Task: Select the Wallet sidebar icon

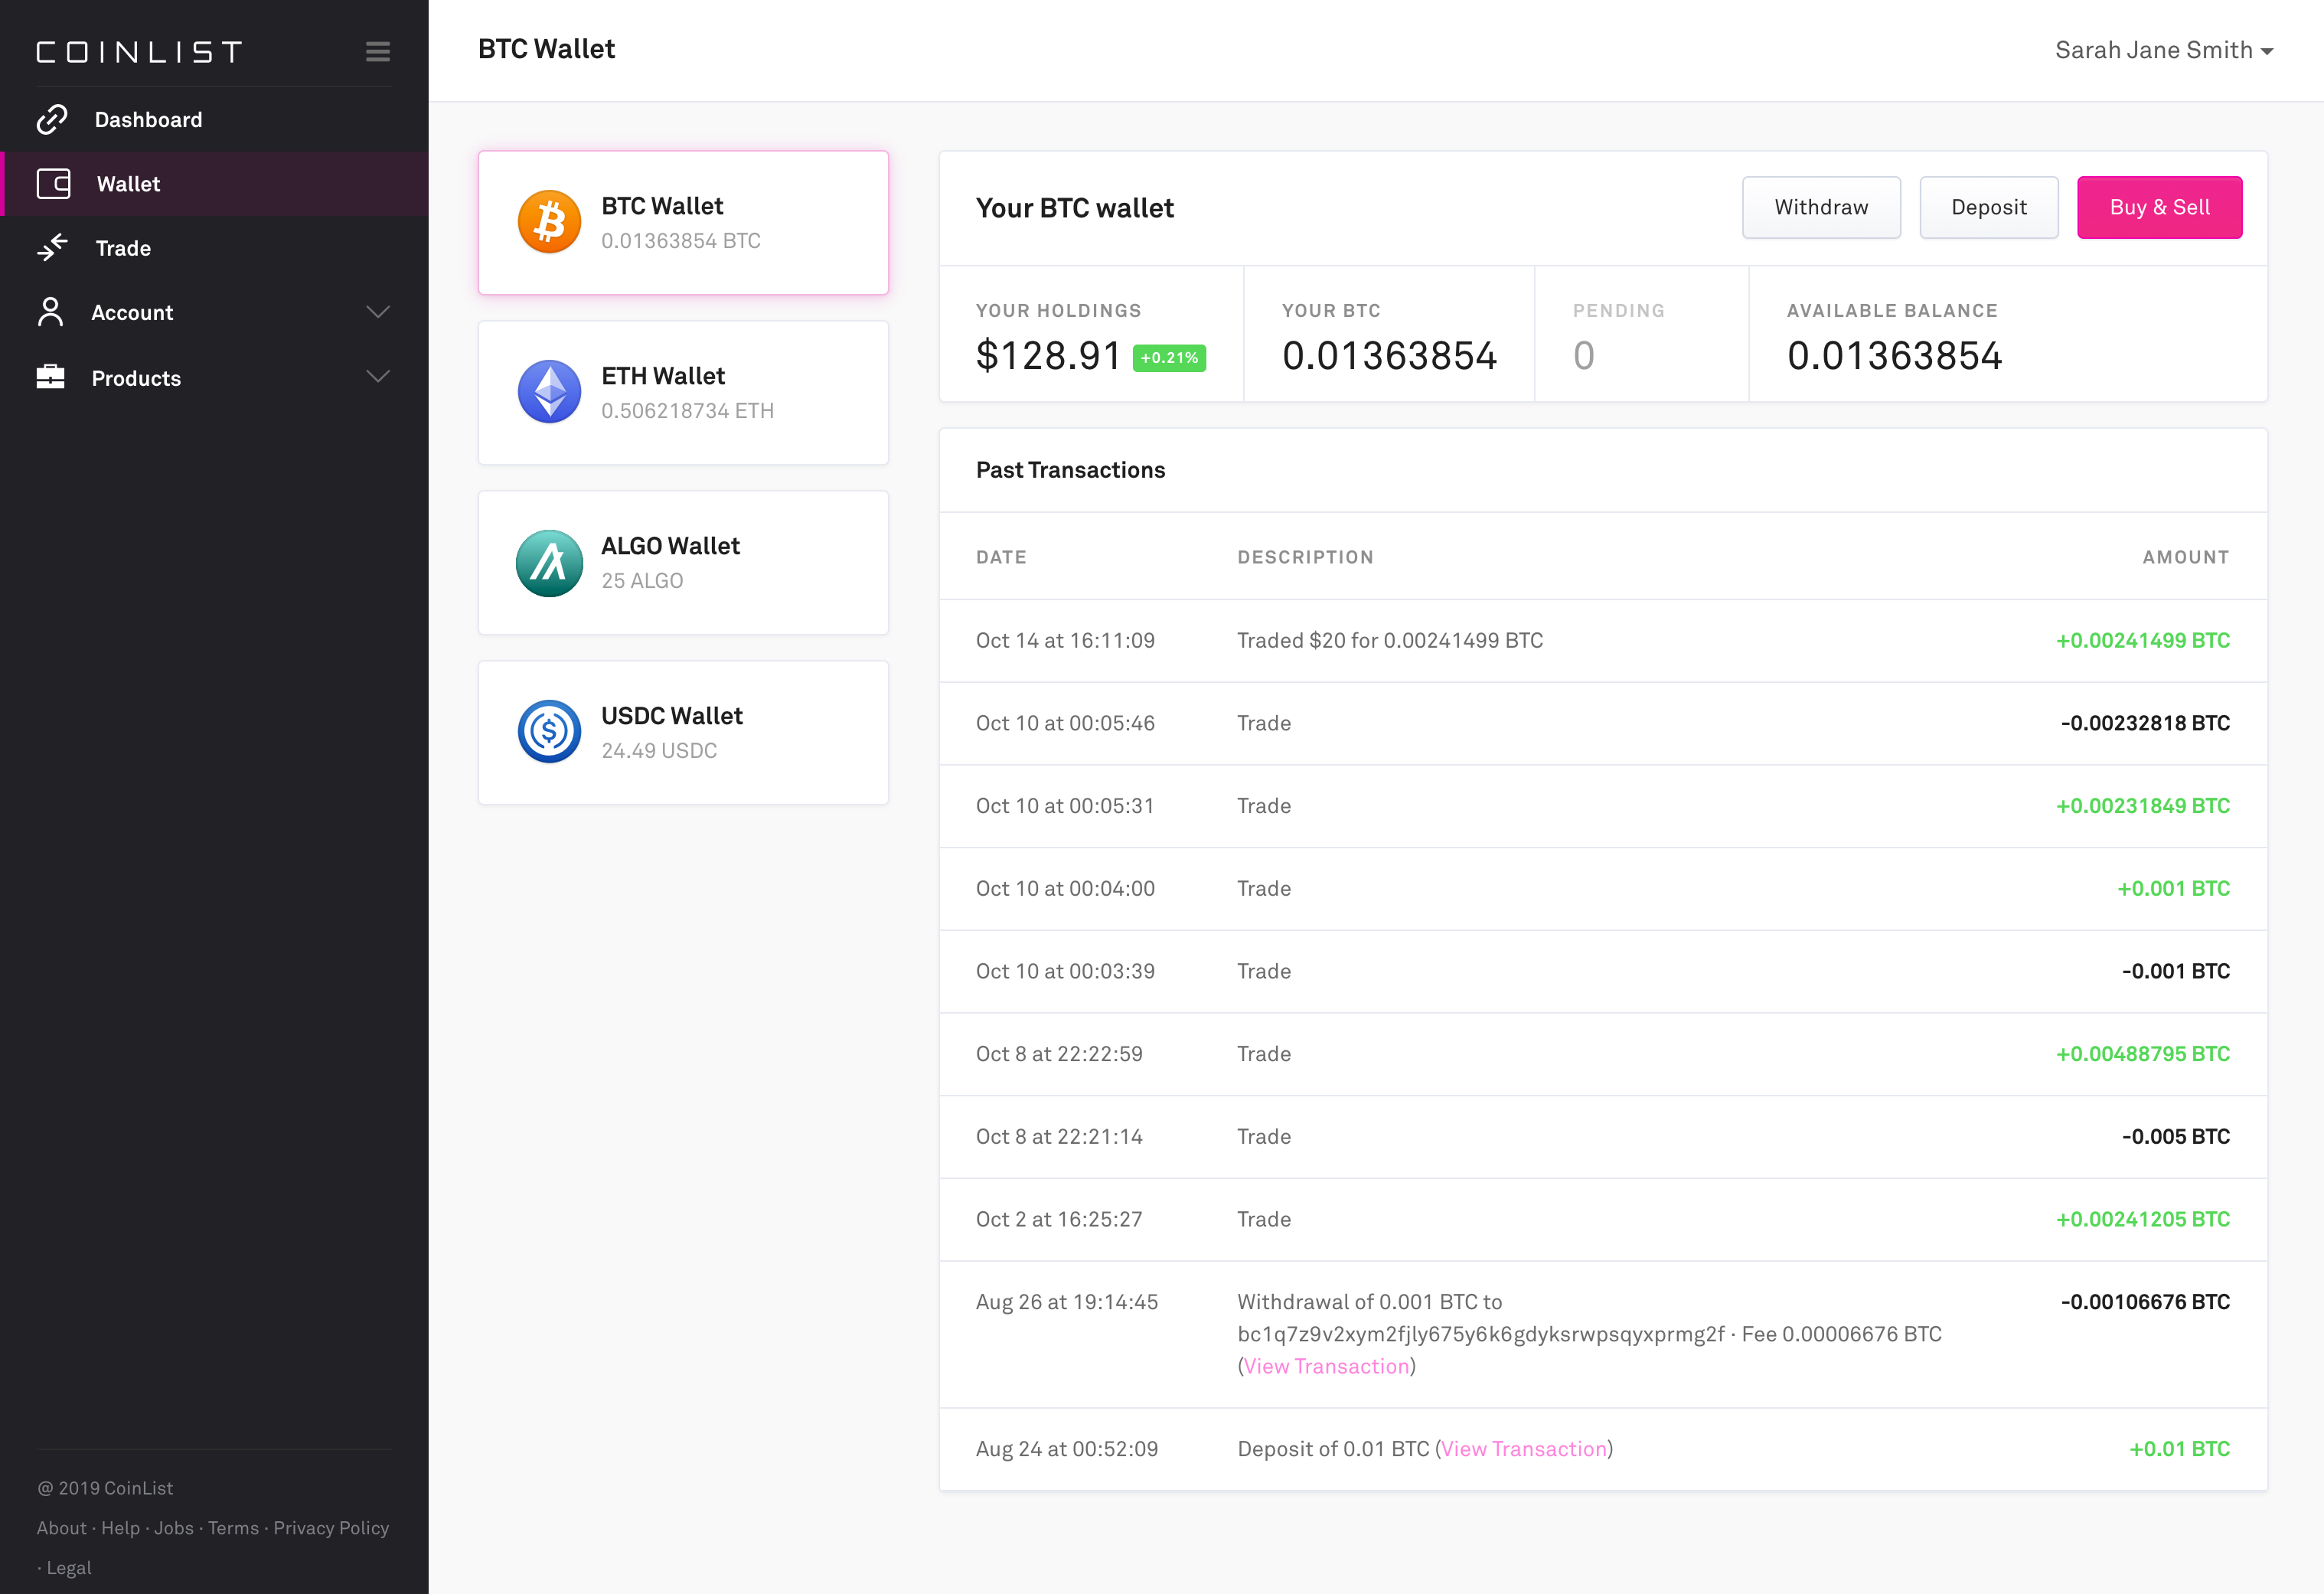Action: (x=53, y=184)
